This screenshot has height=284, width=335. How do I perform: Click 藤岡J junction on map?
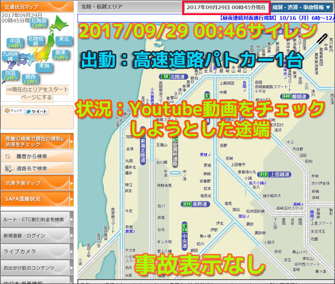(x=312, y=215)
